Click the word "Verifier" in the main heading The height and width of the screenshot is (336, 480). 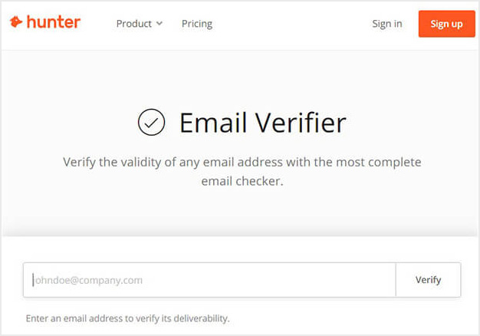coord(301,123)
